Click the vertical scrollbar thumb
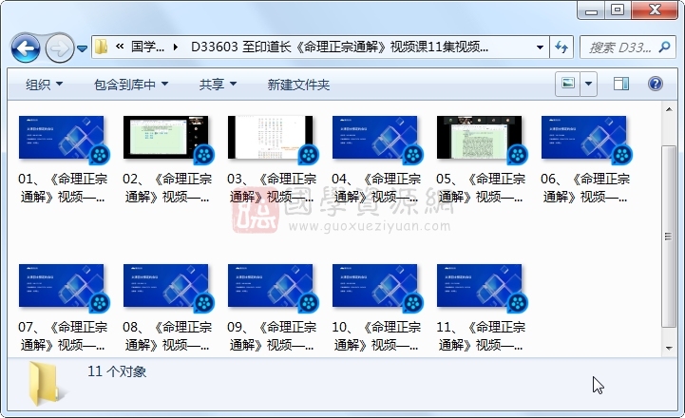The width and height of the screenshot is (685, 418). (x=669, y=237)
